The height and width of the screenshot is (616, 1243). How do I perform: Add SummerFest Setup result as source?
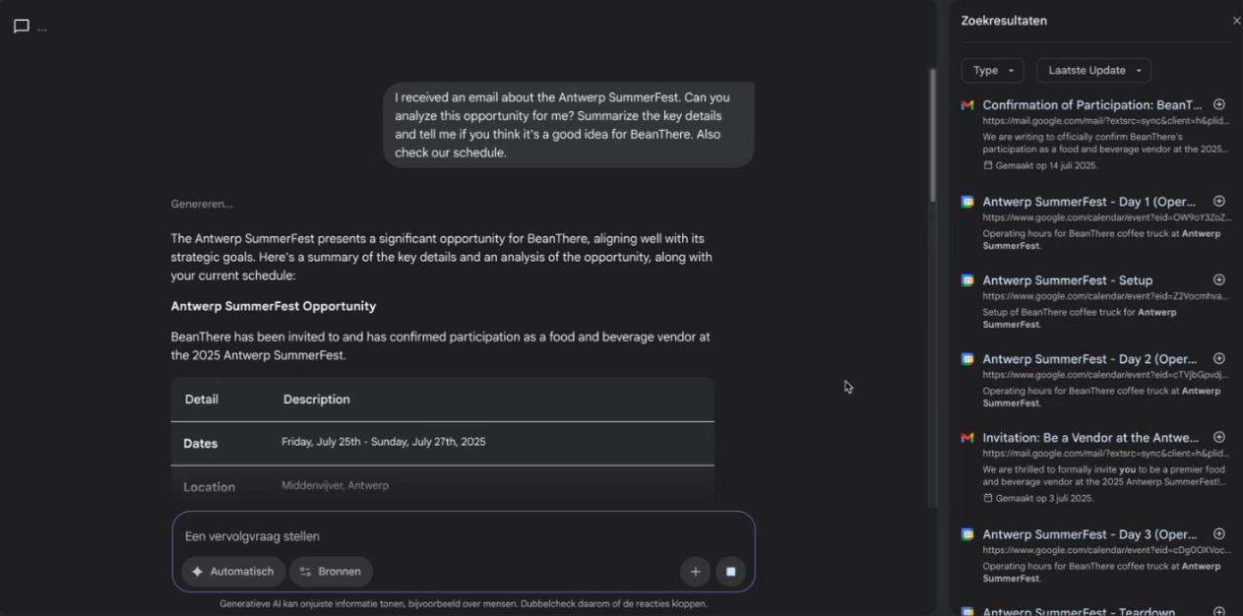click(1219, 280)
